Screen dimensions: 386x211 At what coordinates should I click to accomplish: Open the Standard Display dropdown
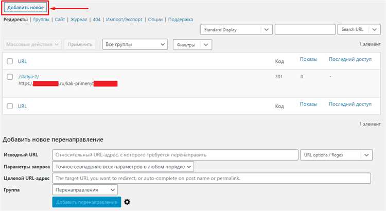[236, 29]
